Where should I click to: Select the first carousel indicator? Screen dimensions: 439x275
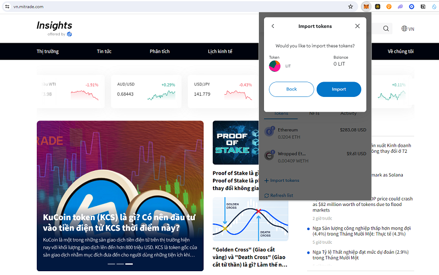click(111, 264)
